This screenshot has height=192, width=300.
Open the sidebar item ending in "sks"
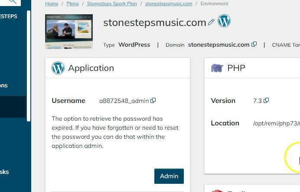tap(5, 172)
